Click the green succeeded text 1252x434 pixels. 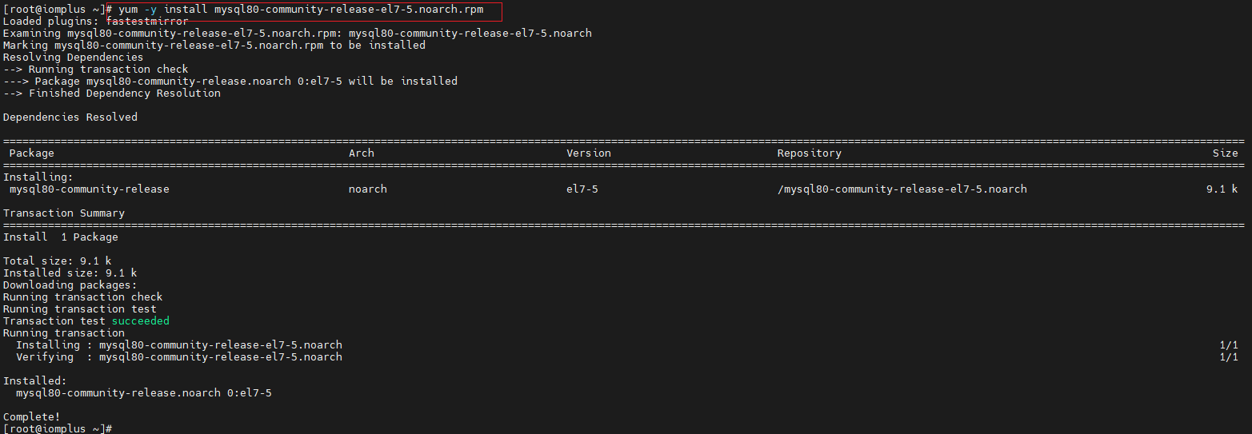(x=140, y=321)
